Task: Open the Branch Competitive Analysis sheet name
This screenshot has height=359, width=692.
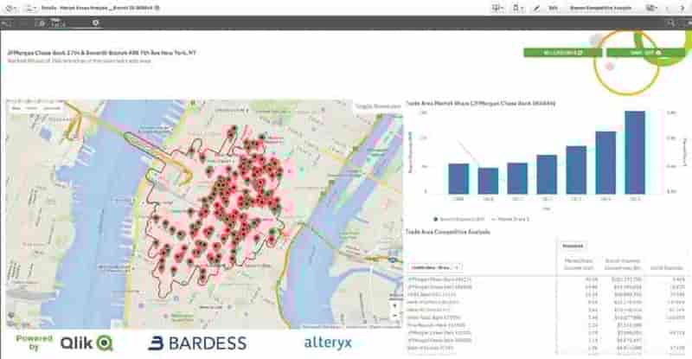Action: point(600,8)
